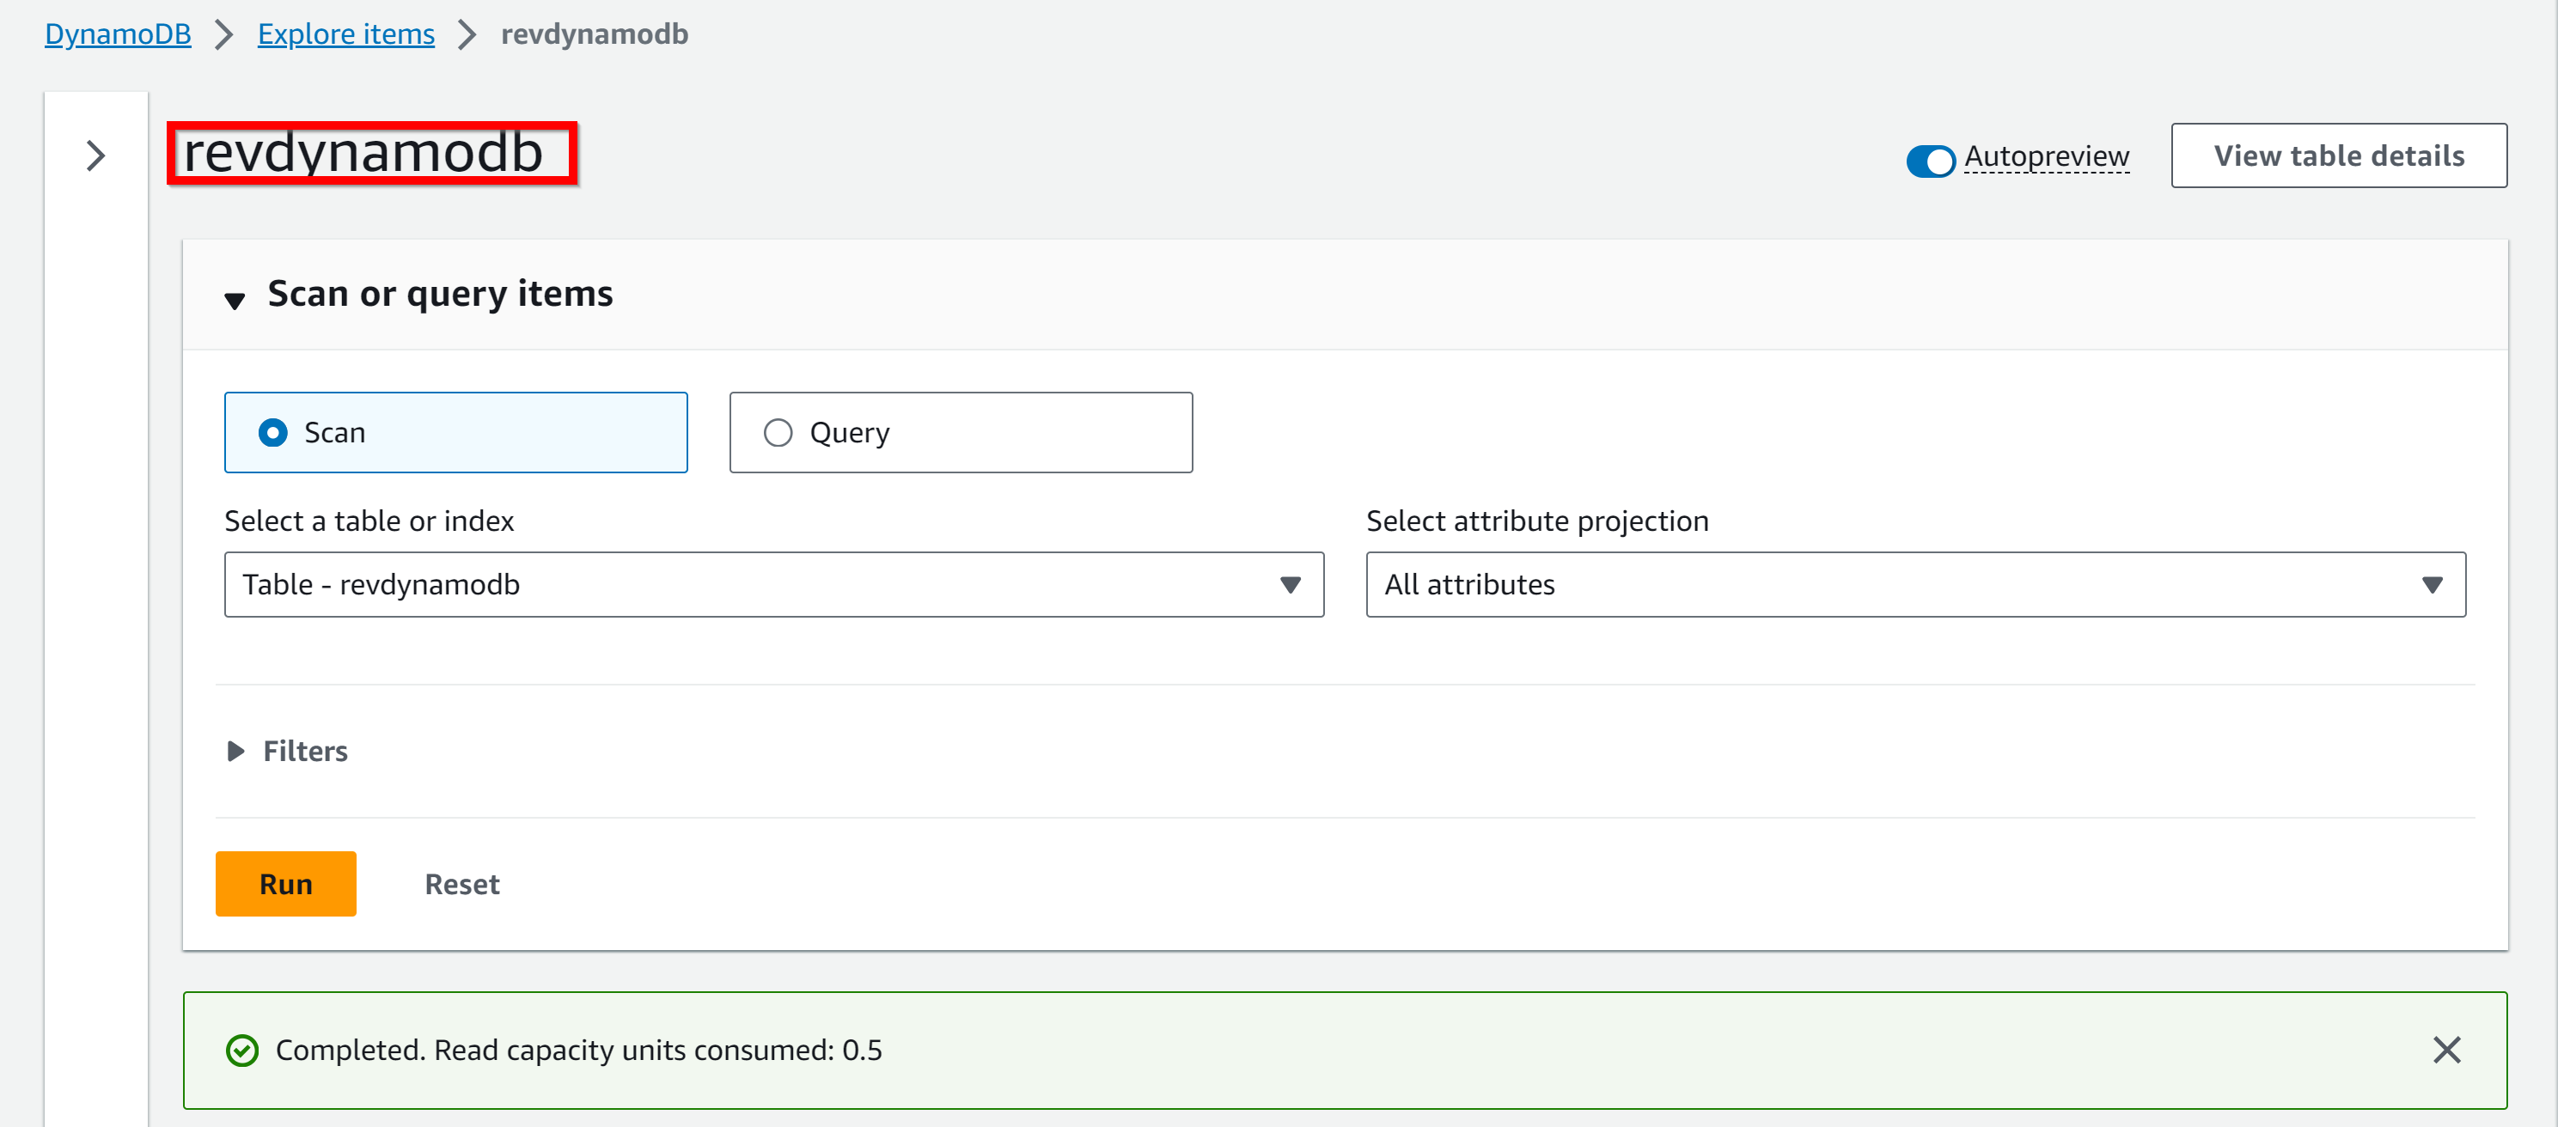The height and width of the screenshot is (1127, 2576).
Task: Select the Scan radio option
Action: tap(456, 432)
